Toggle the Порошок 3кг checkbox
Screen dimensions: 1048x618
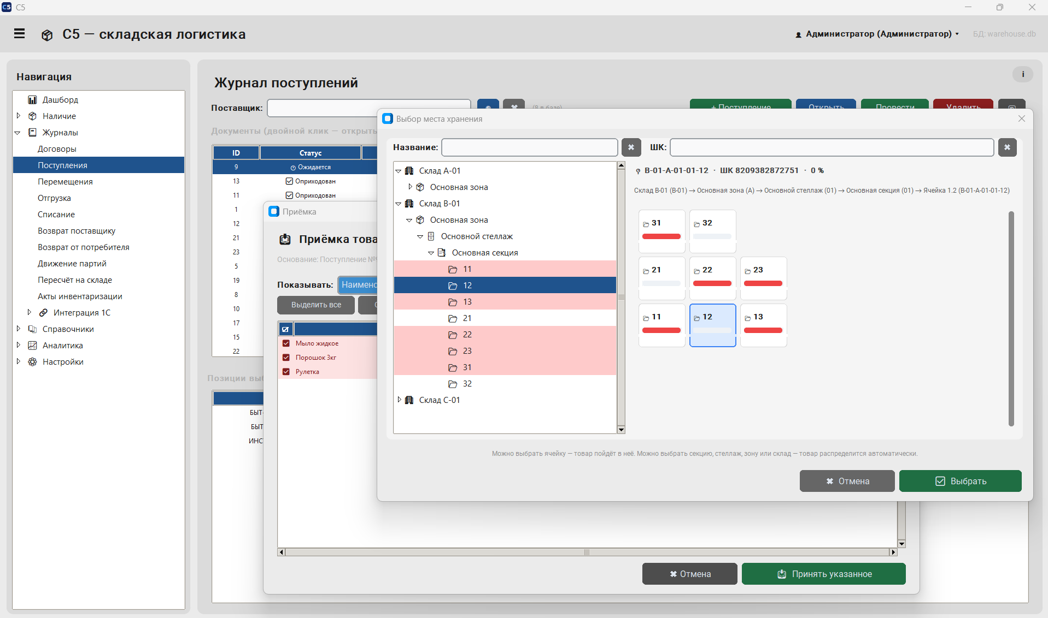tap(286, 358)
